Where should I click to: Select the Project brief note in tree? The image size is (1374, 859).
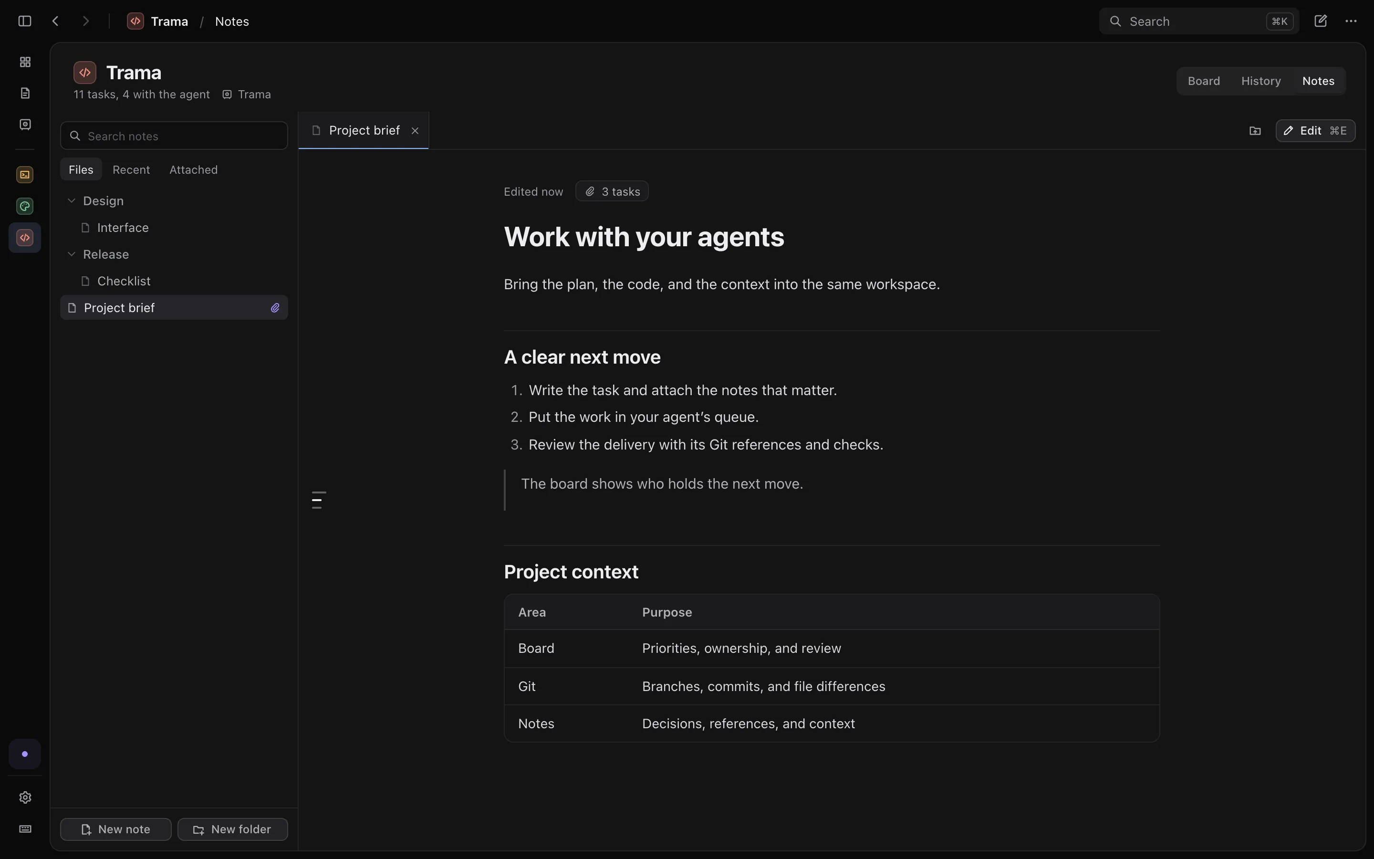[x=174, y=307]
